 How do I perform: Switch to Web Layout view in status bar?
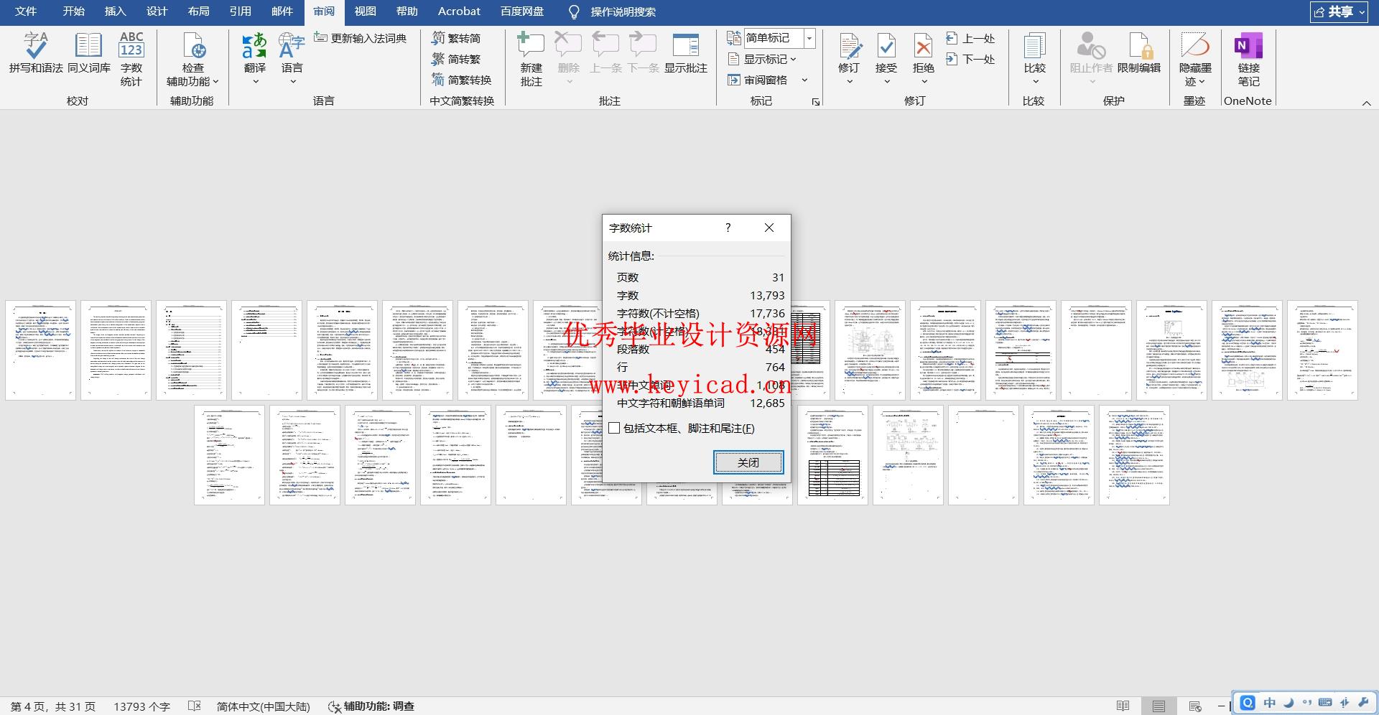(x=1195, y=706)
